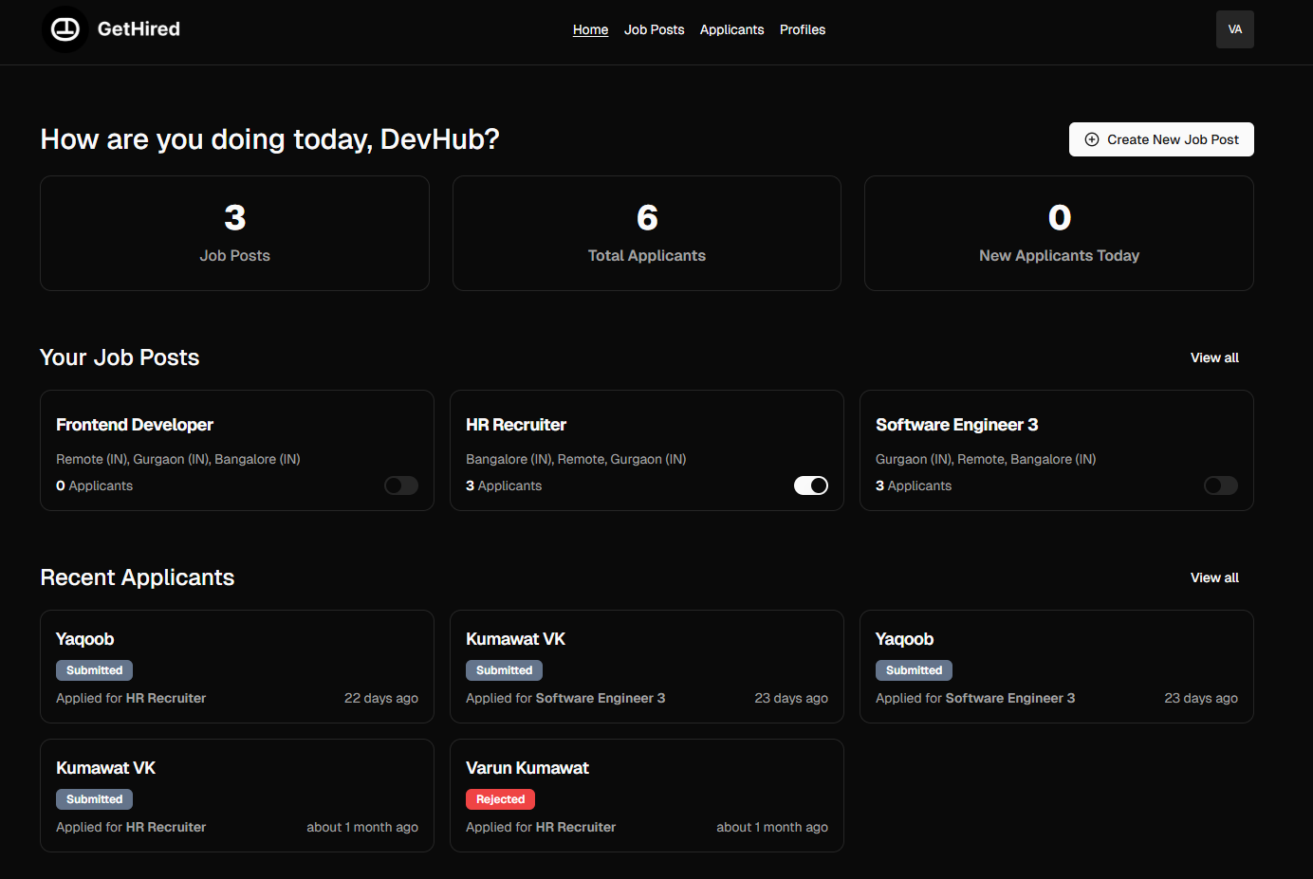1313x879 pixels.
Task: Activate the Software Engineer 3 job toggle
Action: tap(1221, 485)
